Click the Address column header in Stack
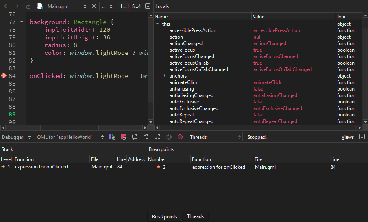 pos(137,159)
